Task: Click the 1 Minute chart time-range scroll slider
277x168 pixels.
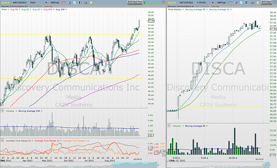Action: (x=266, y=165)
